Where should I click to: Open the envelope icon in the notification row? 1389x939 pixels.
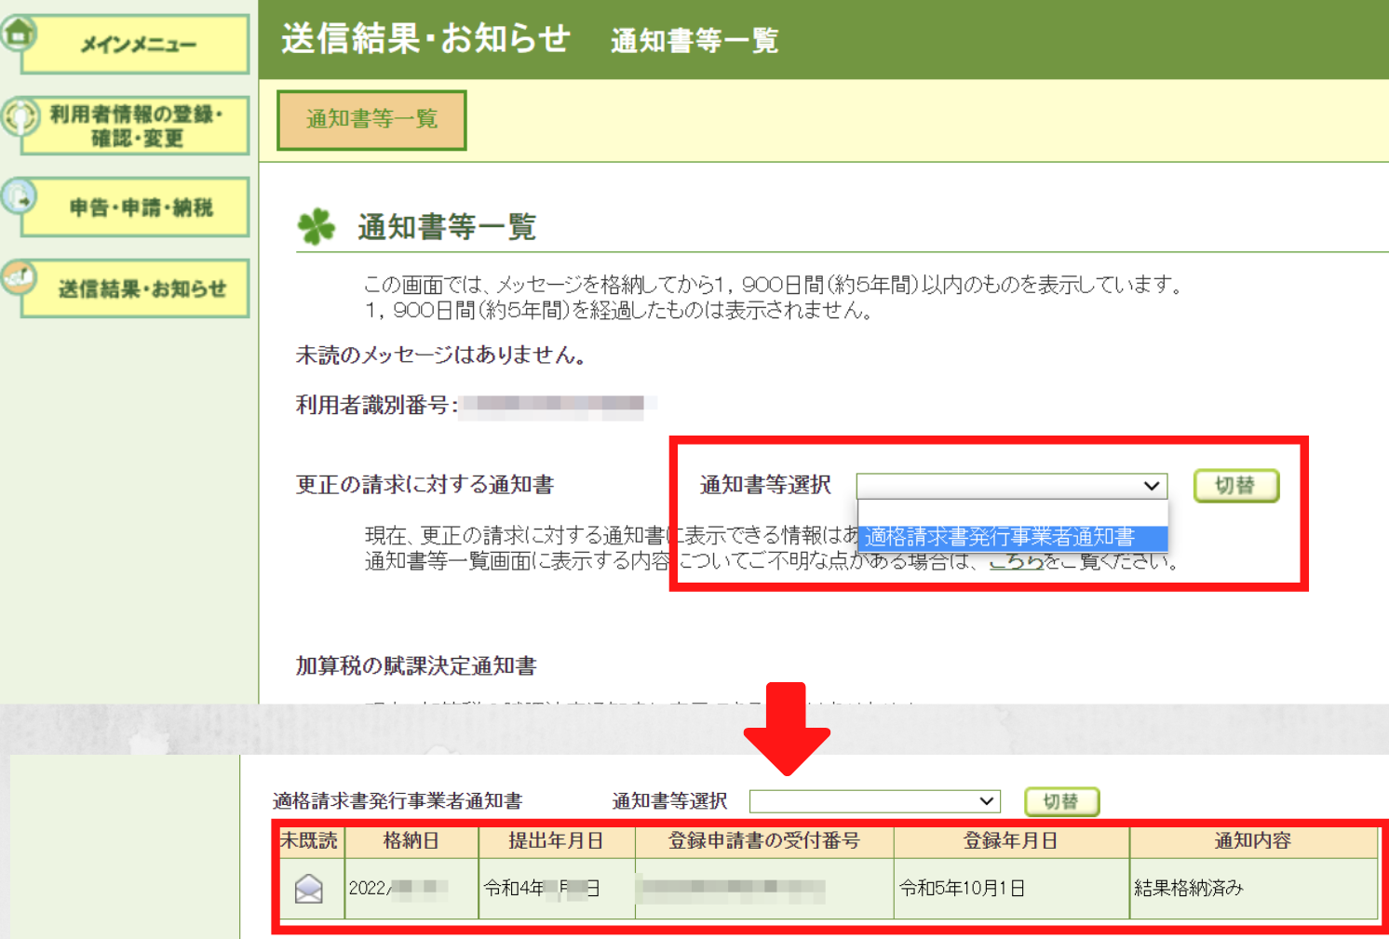point(310,888)
